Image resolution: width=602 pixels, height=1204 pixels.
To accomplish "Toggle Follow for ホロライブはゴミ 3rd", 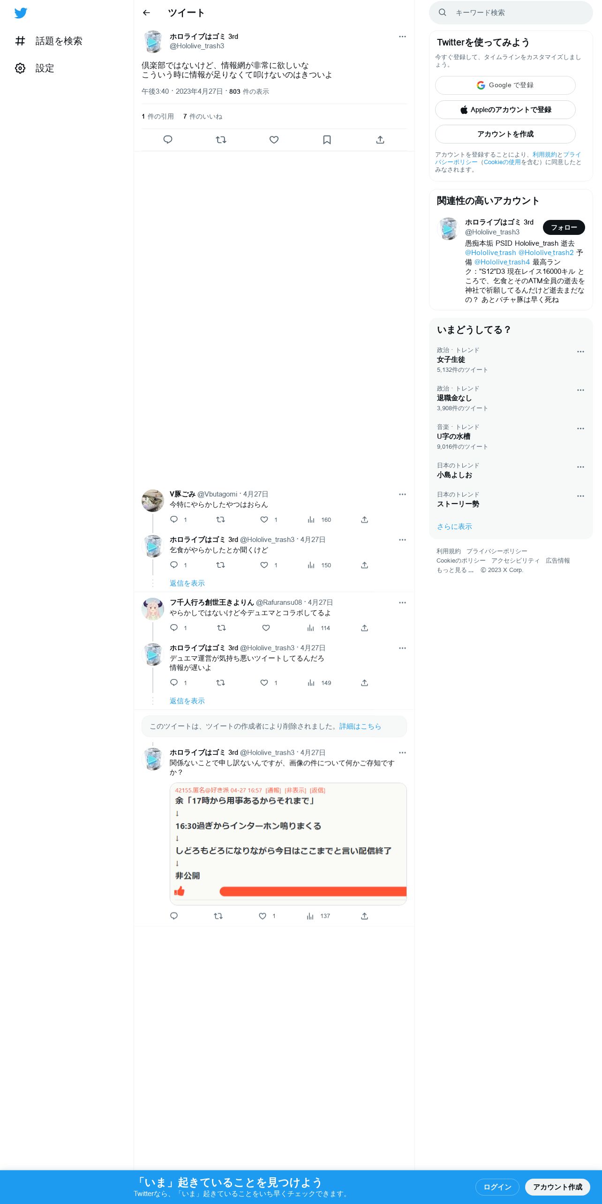I will (x=564, y=227).
